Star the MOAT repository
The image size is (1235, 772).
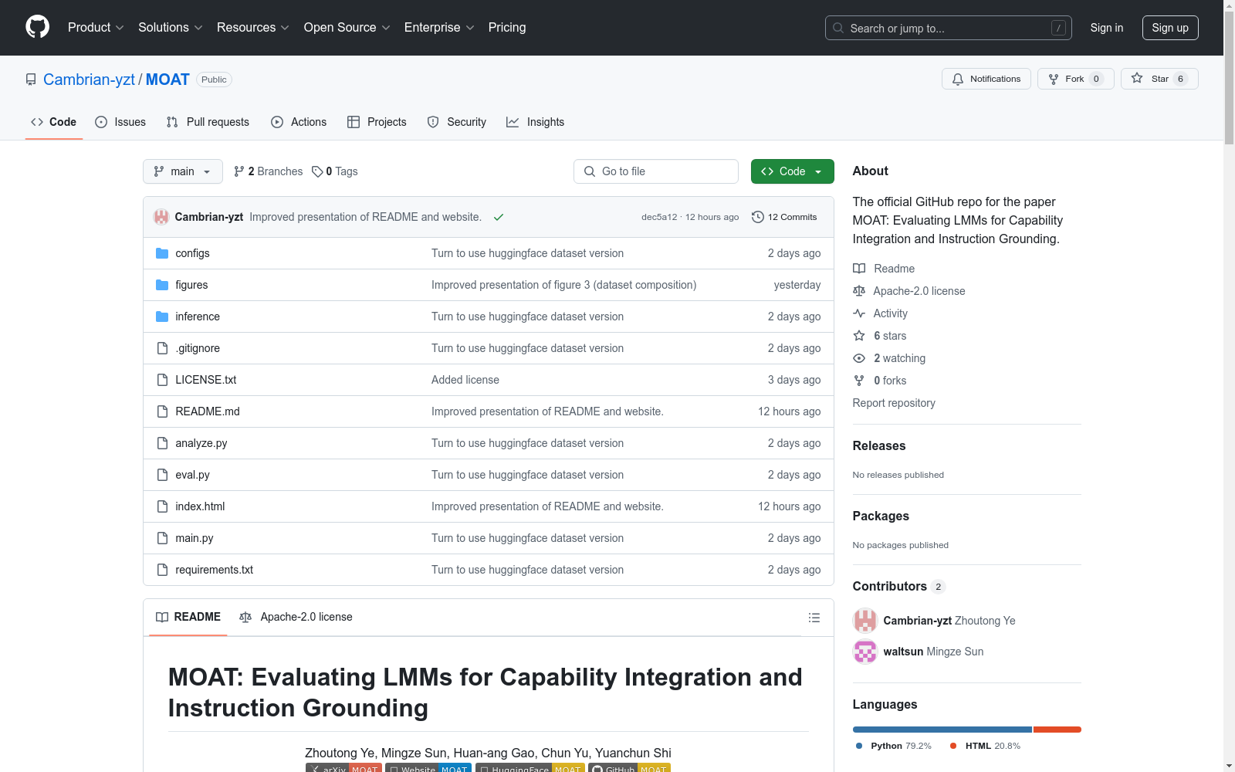(x=1159, y=79)
